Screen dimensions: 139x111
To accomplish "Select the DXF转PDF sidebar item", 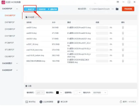I will coord(10,22).
